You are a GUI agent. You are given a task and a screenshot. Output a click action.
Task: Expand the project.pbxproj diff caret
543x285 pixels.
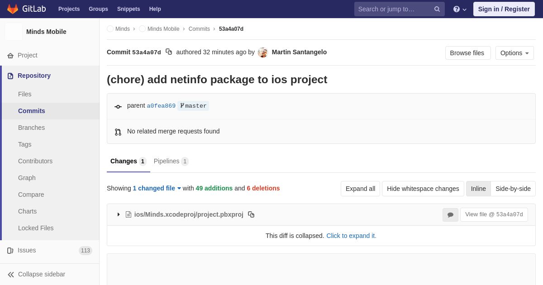coord(119,214)
